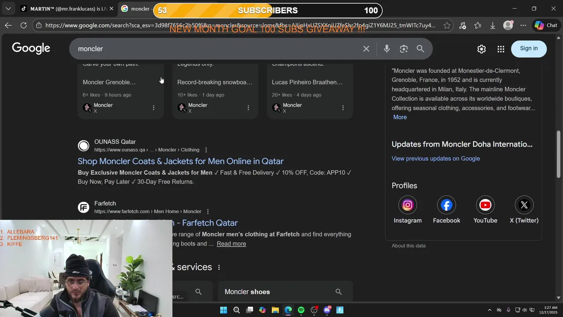Click the browser address bar URL
Viewport: 563px width, 317px height.
click(240, 26)
